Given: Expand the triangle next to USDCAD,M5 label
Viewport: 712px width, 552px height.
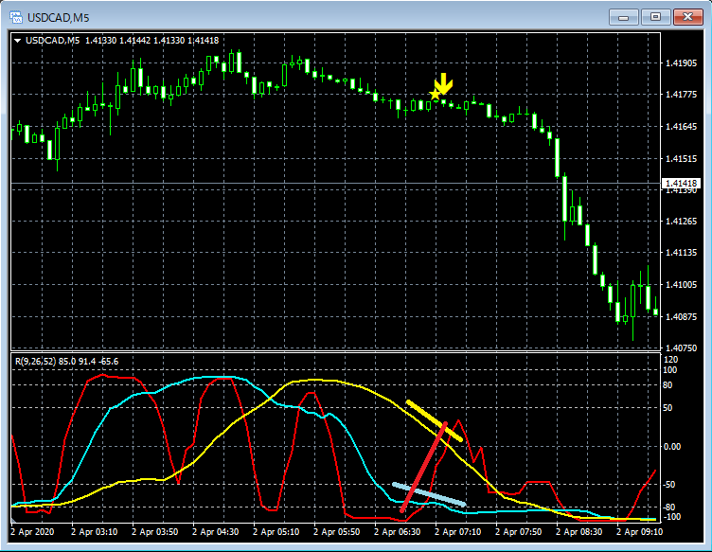Looking at the screenshot, I should click(x=17, y=40).
